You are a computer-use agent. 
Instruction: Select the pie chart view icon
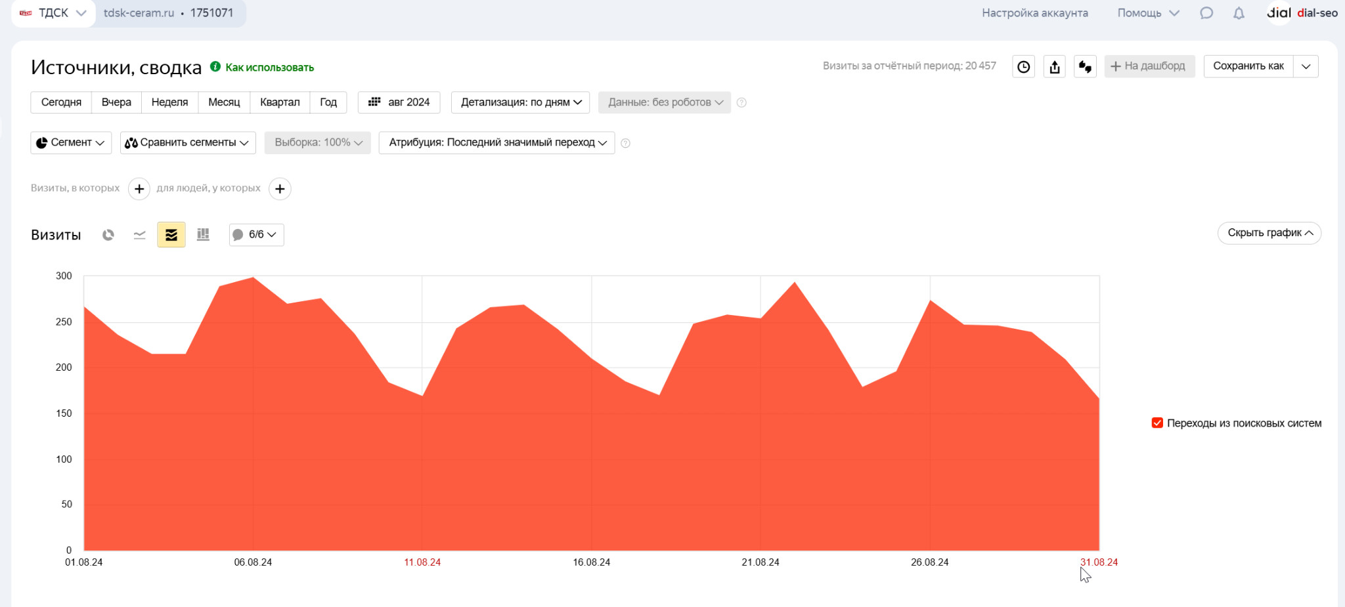click(x=108, y=235)
